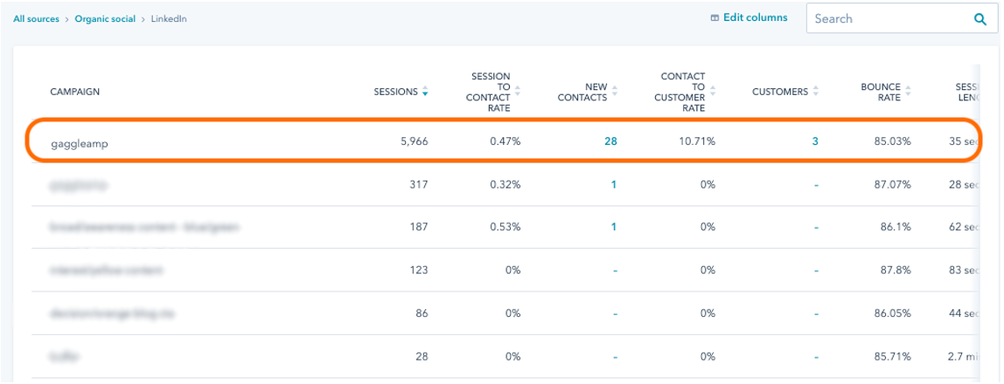Go to Organic social breadcrumb
The height and width of the screenshot is (384, 1004).
[105, 18]
